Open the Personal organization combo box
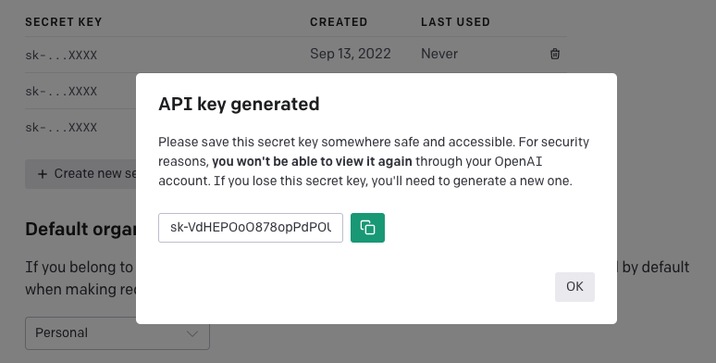 (117, 333)
